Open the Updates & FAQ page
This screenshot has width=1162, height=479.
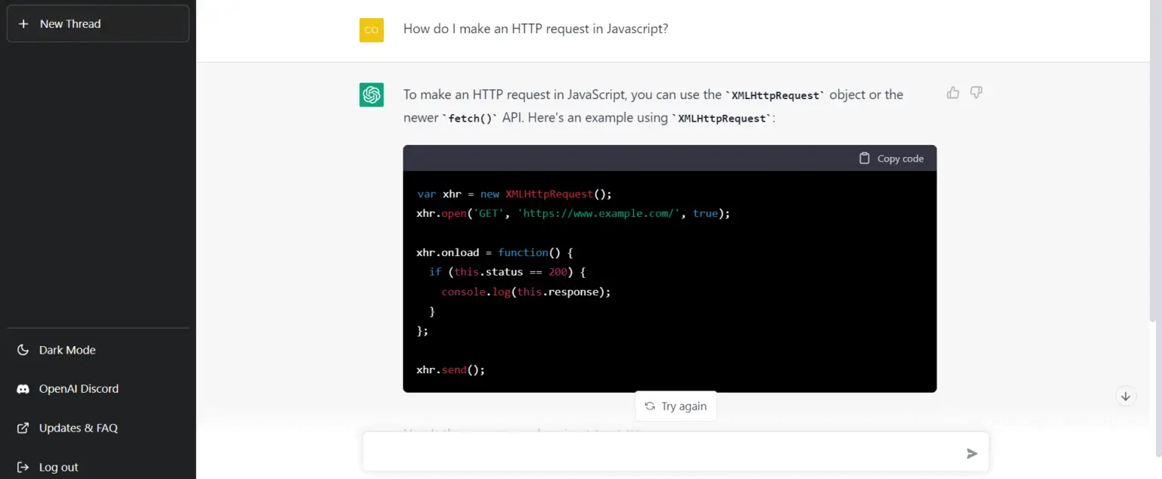pyautogui.click(x=78, y=428)
